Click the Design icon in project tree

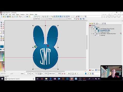(x=95, y=27)
